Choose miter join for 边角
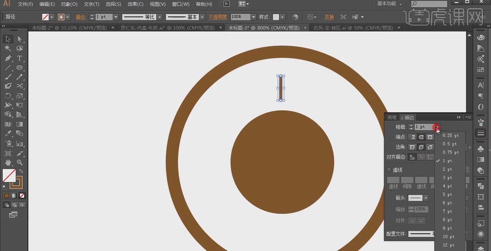491x251 pixels. point(413,147)
